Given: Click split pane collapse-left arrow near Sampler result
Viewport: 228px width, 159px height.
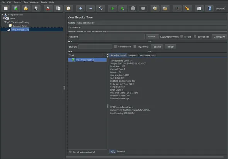Looking at the screenshot, I should (108, 54).
